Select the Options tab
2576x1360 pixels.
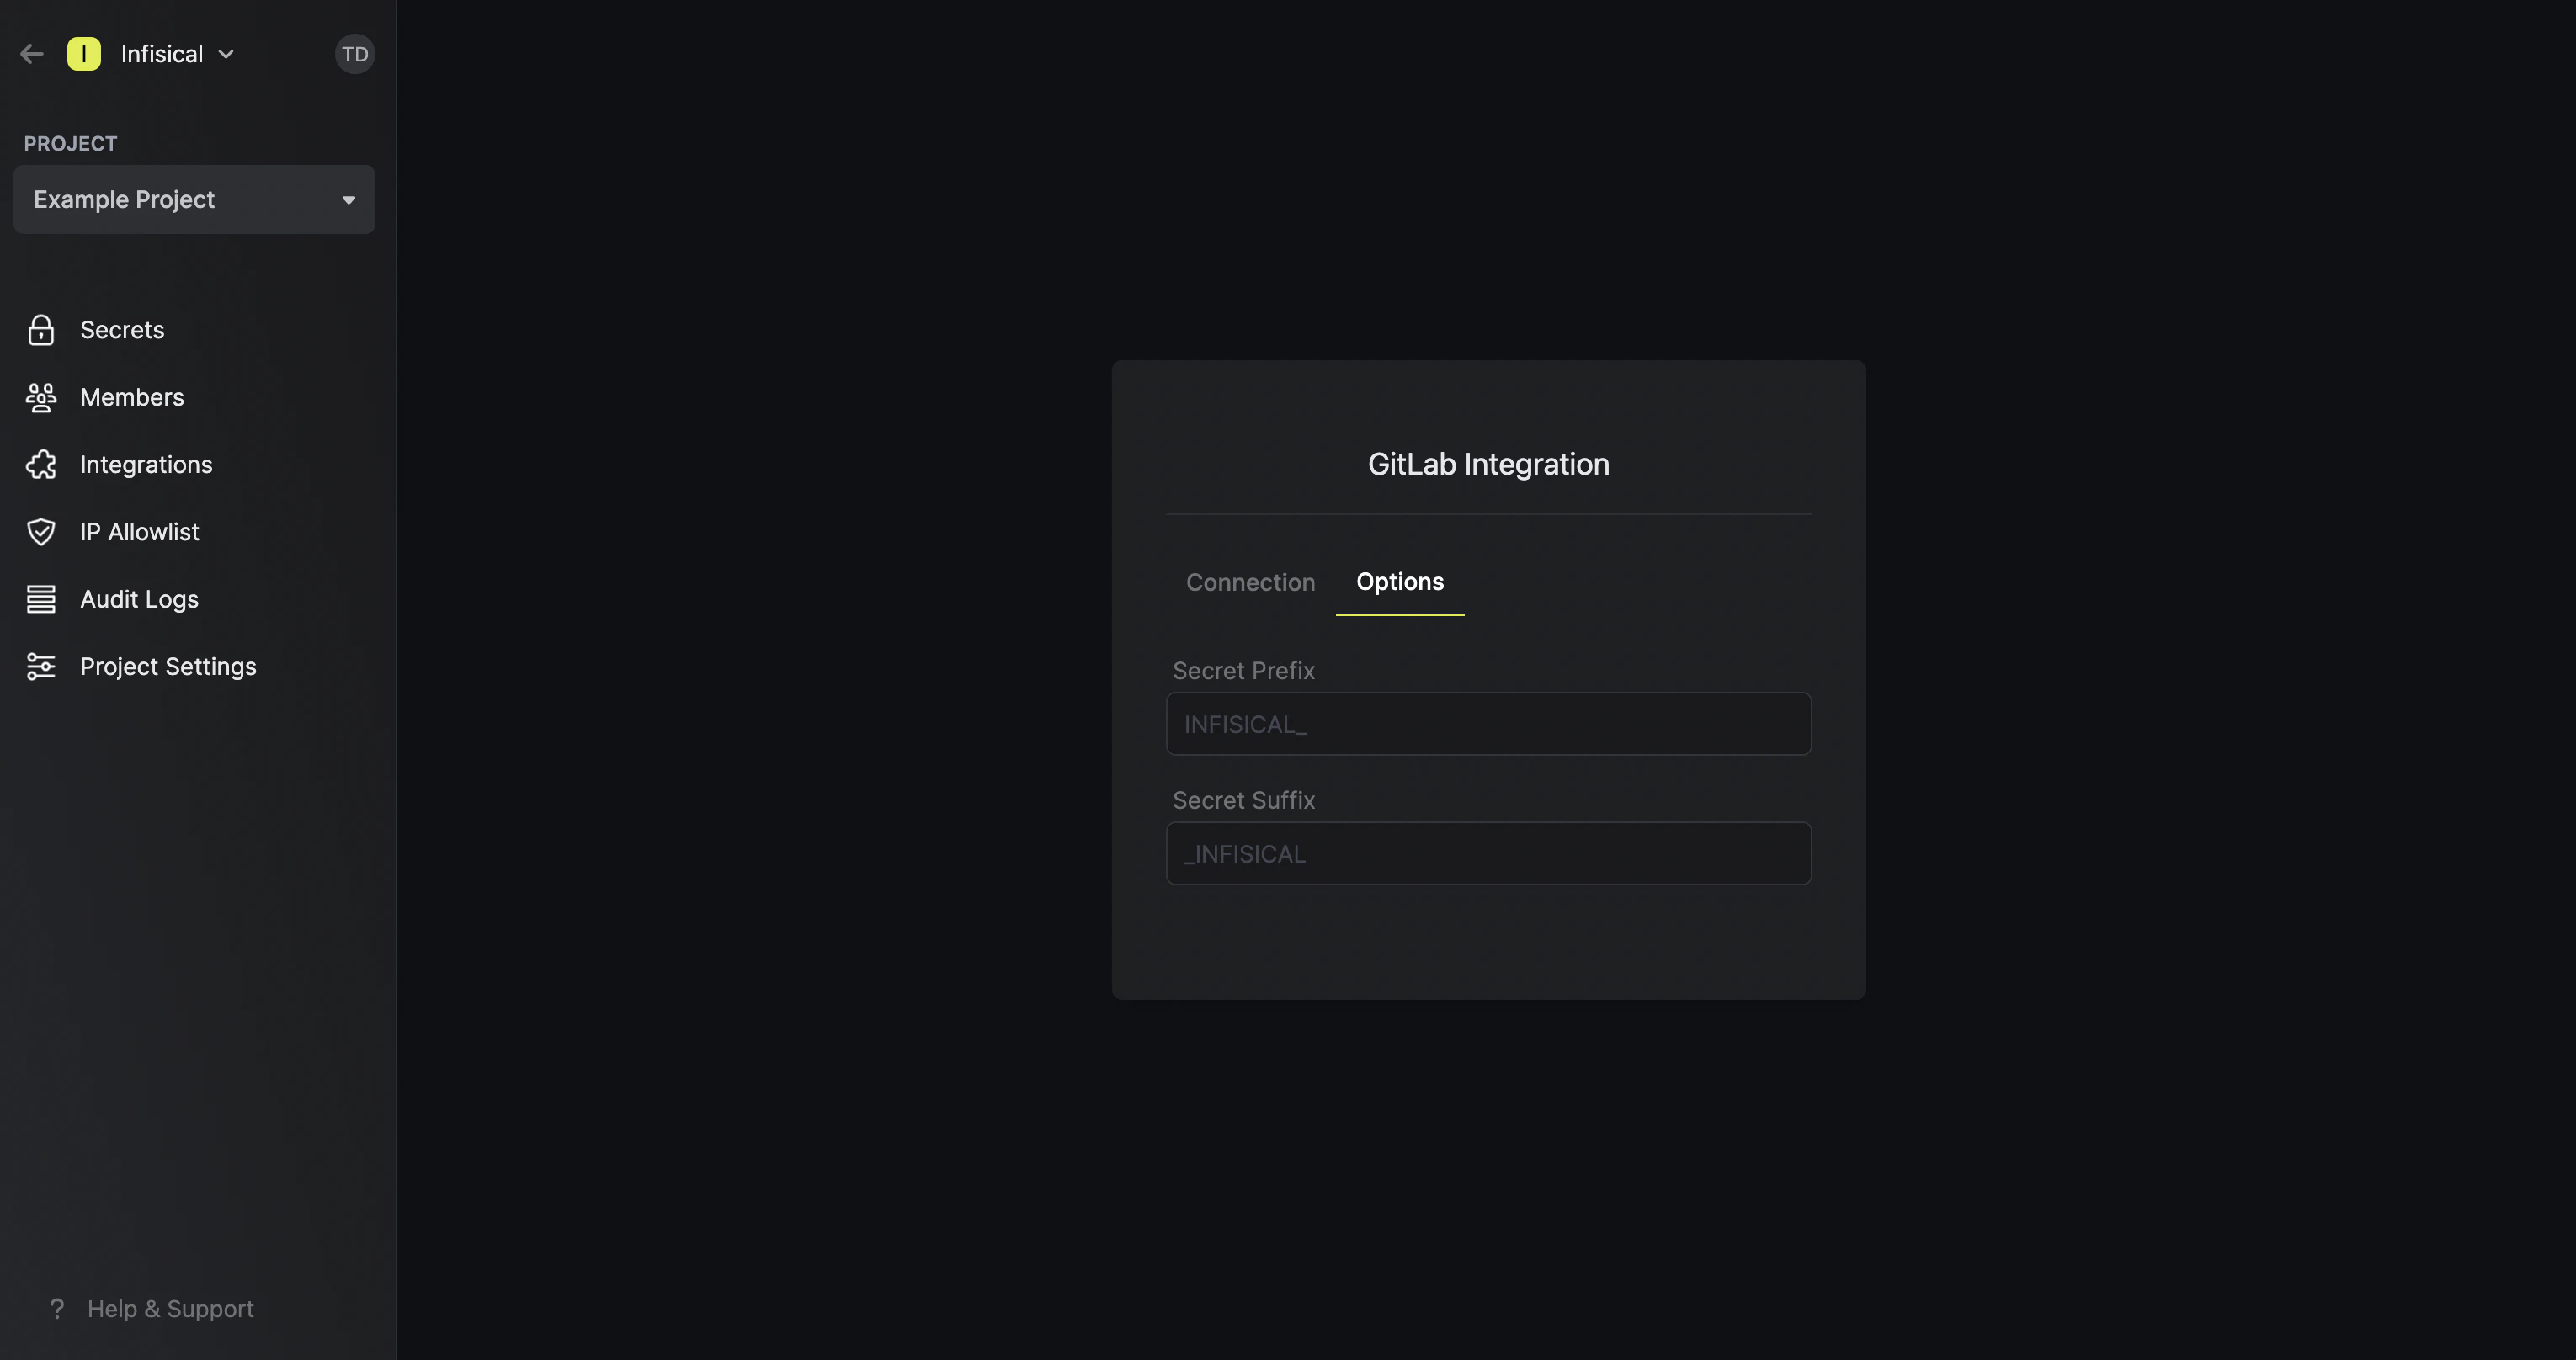pos(1400,582)
